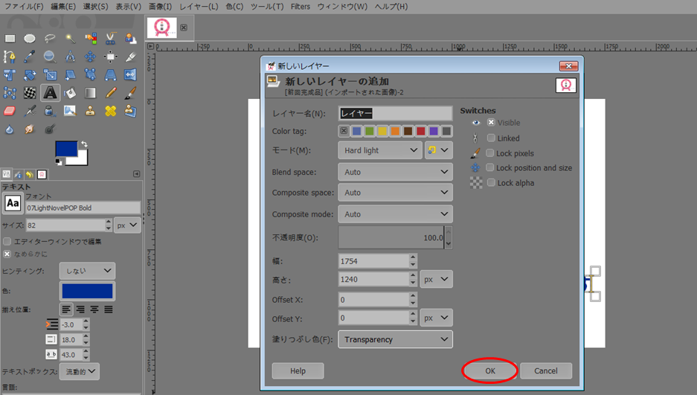The width and height of the screenshot is (697, 395).
Task: Select the Clone stamp tool
Action: tap(91, 111)
